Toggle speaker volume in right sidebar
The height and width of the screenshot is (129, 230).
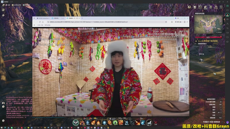coord(227,19)
